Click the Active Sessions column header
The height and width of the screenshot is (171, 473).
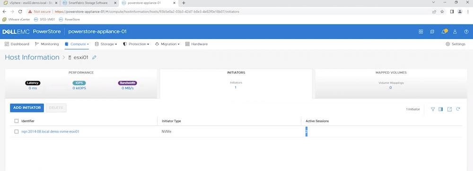pyautogui.click(x=317, y=121)
